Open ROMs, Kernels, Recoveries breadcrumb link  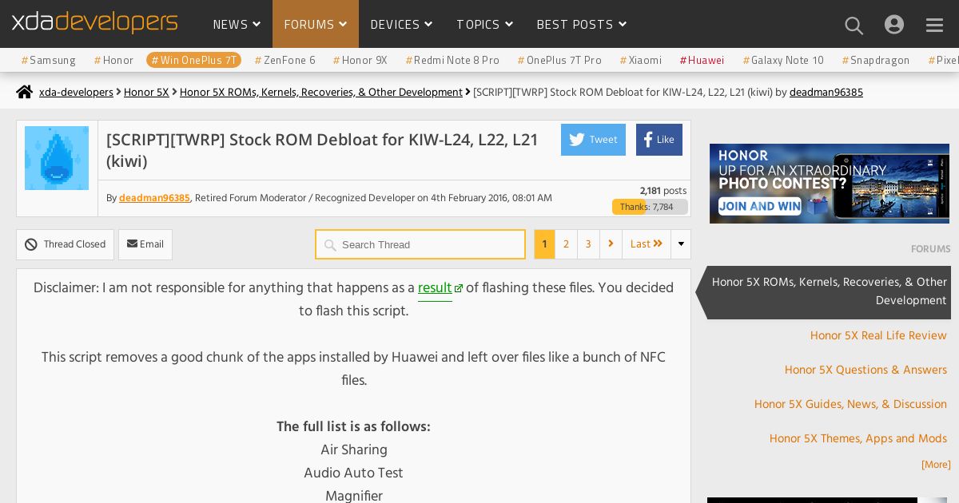pyautogui.click(x=321, y=92)
